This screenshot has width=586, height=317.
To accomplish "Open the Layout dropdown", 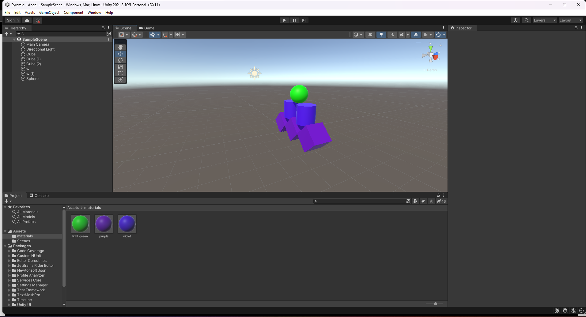I will 570,20.
